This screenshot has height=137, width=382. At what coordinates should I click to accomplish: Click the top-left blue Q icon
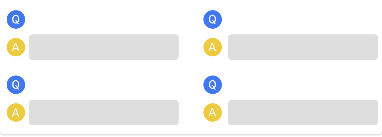16,19
